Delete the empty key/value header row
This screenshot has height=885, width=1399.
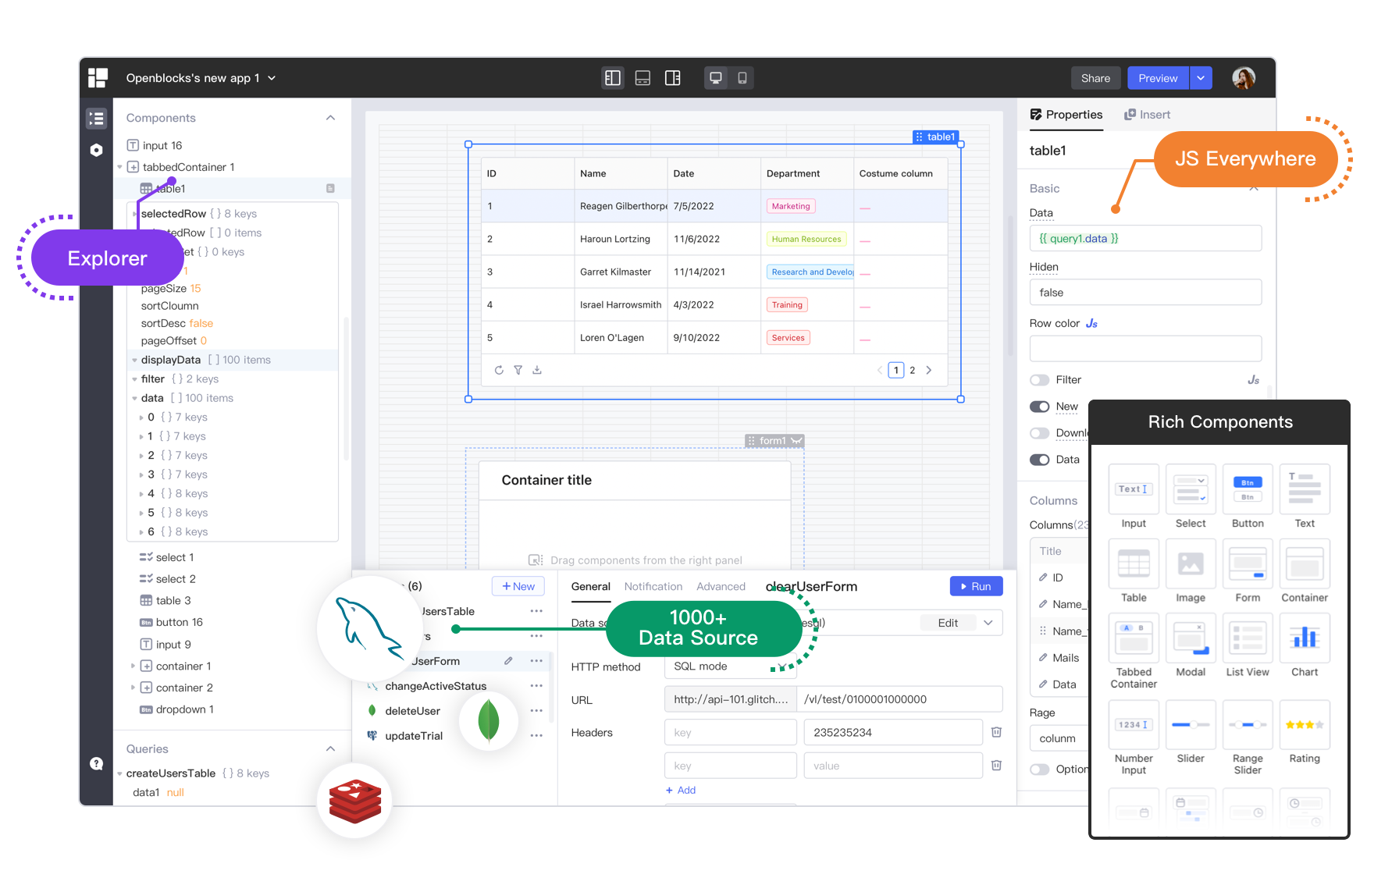(x=996, y=766)
